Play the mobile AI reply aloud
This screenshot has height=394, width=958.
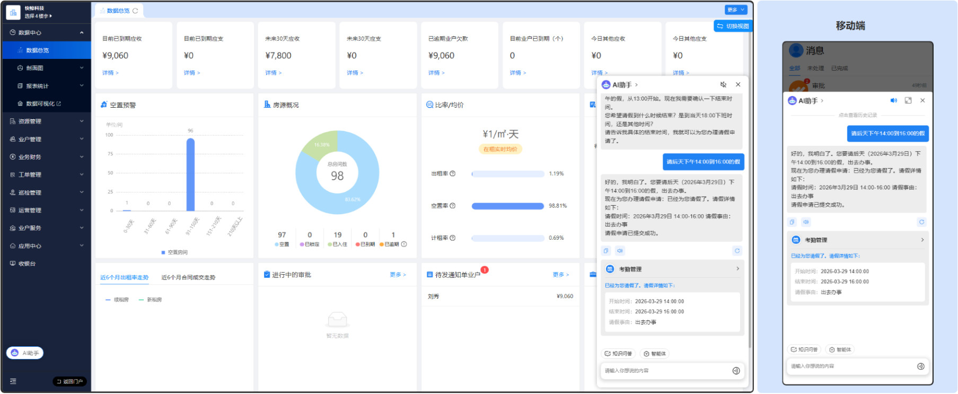(x=806, y=222)
